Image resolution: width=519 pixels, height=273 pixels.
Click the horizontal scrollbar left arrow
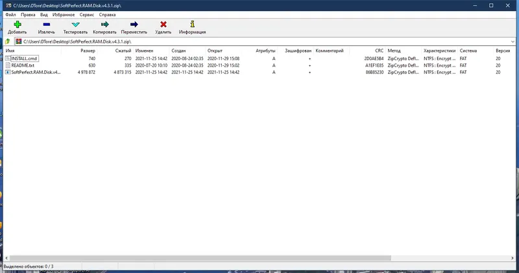coord(6,258)
